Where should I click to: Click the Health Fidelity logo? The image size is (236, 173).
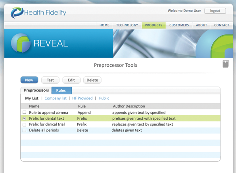click(x=38, y=13)
